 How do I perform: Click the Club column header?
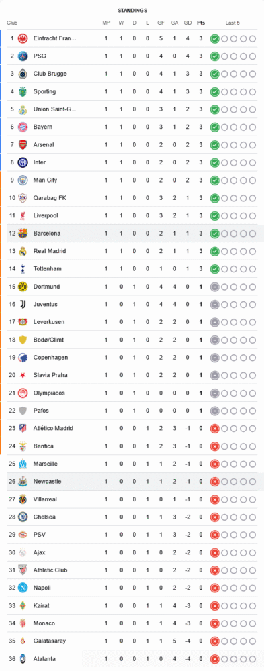click(12, 23)
